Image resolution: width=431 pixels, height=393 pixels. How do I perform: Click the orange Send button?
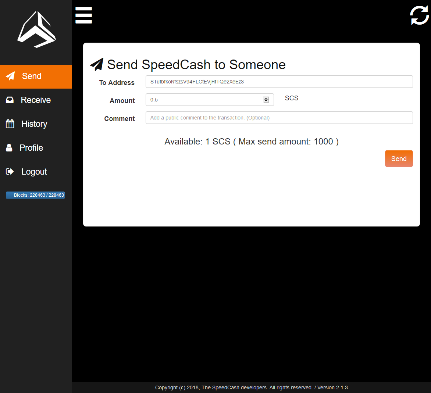pyautogui.click(x=399, y=158)
